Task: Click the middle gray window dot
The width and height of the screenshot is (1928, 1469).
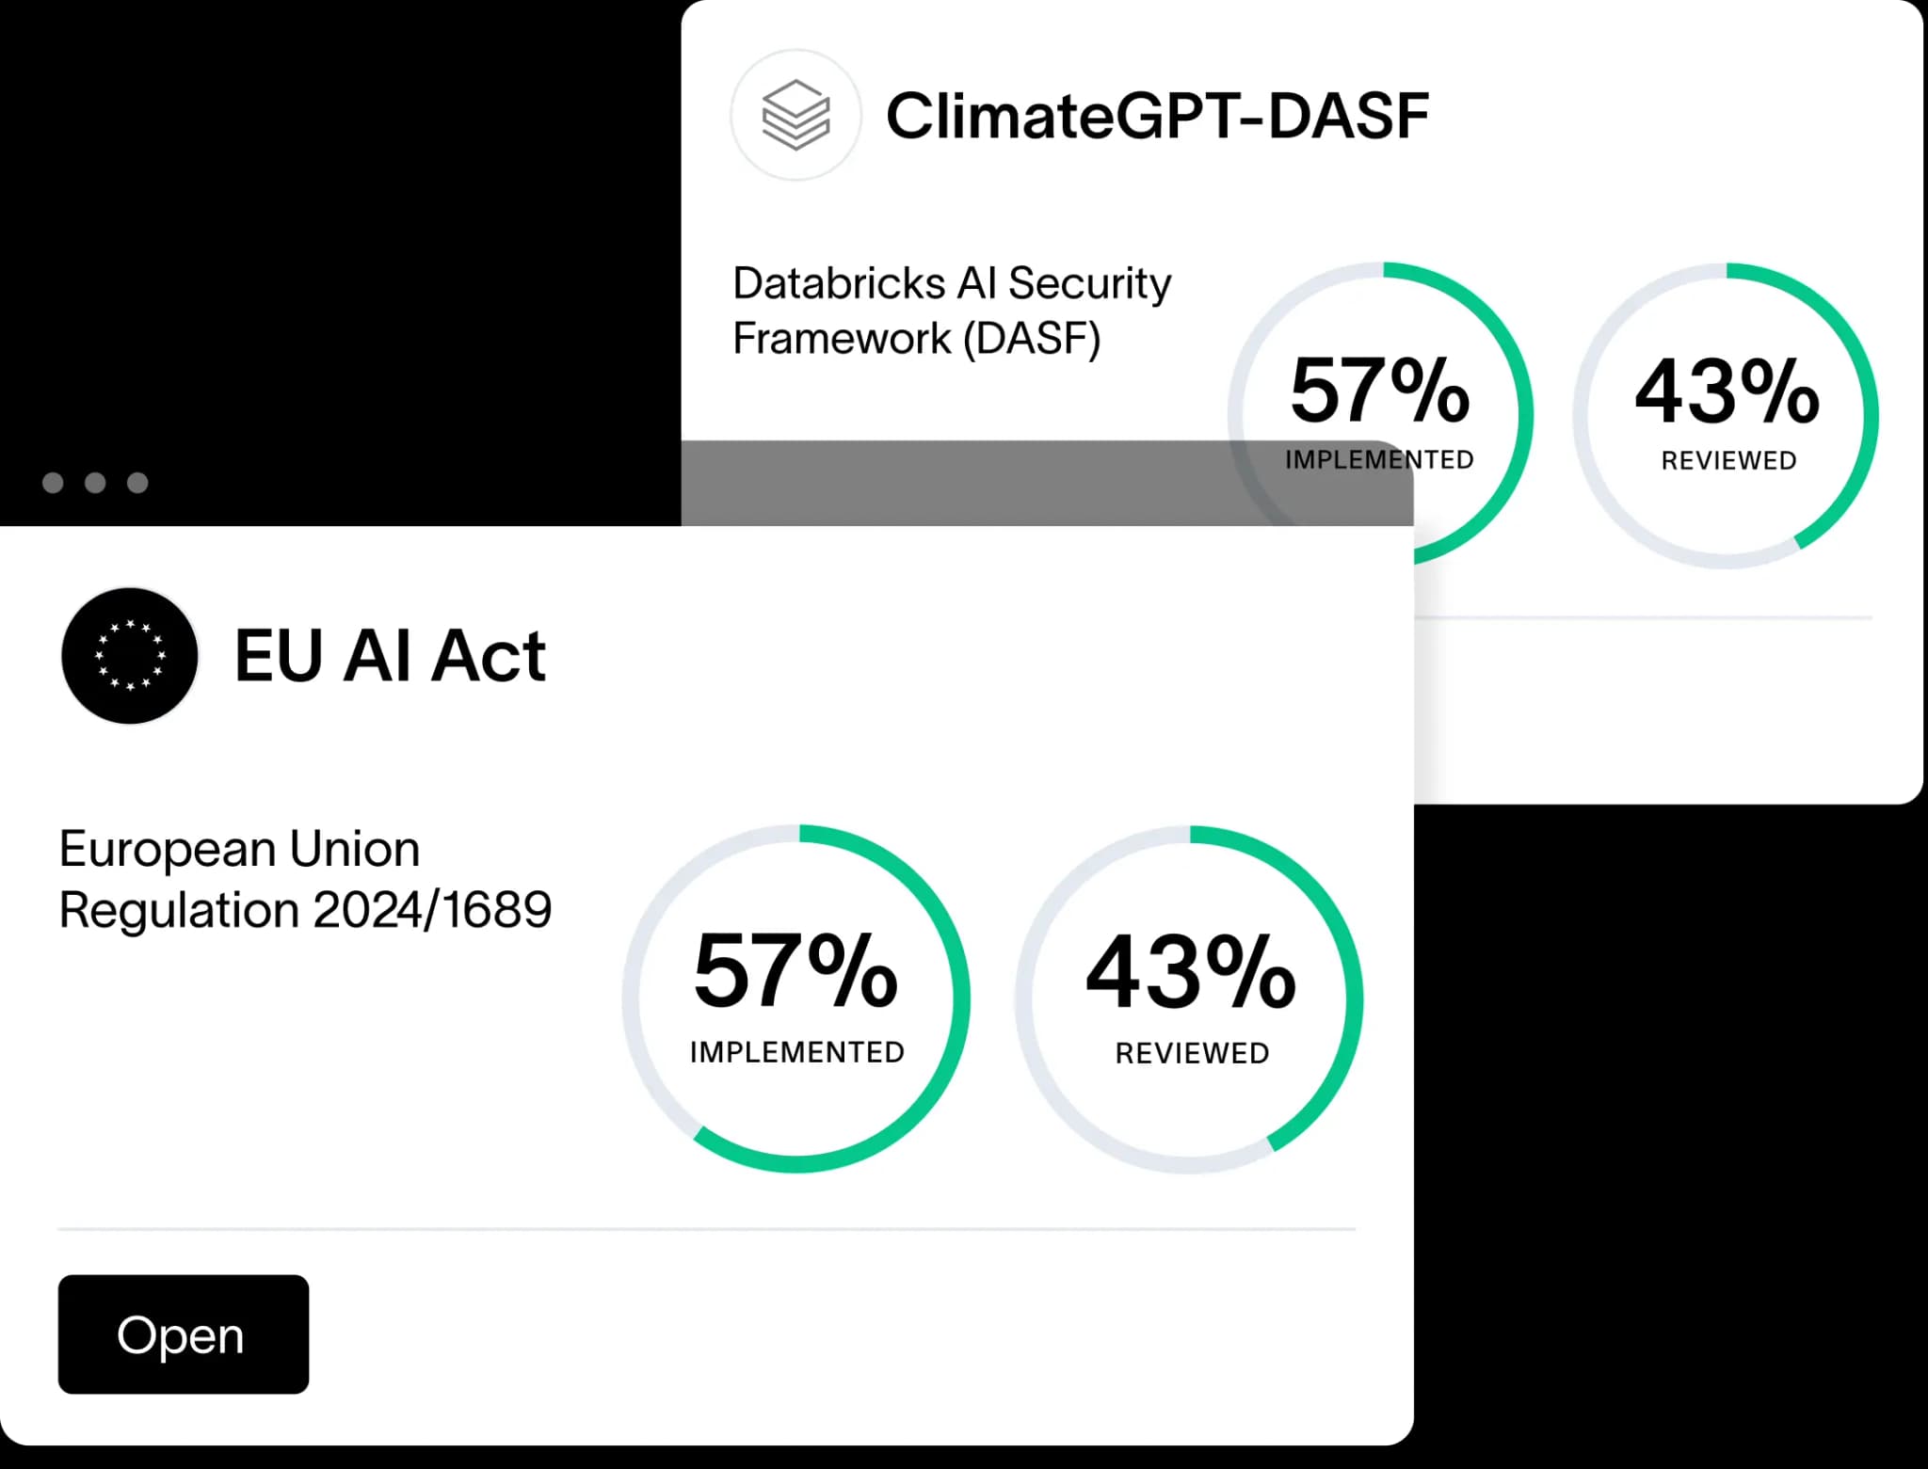Action: 95,483
